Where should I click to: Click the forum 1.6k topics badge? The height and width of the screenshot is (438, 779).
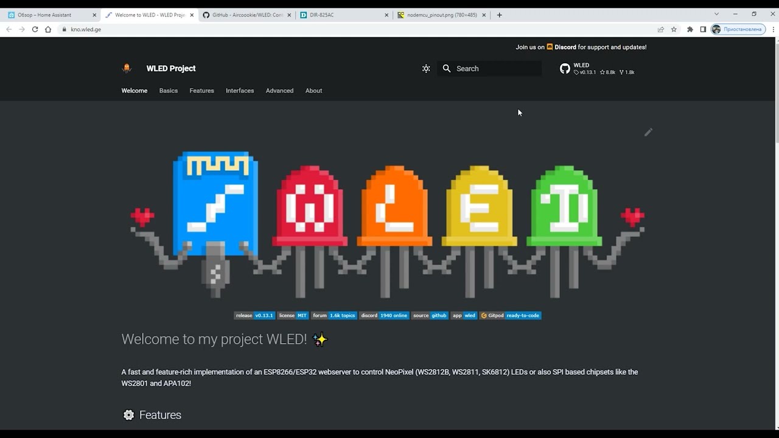click(x=334, y=315)
